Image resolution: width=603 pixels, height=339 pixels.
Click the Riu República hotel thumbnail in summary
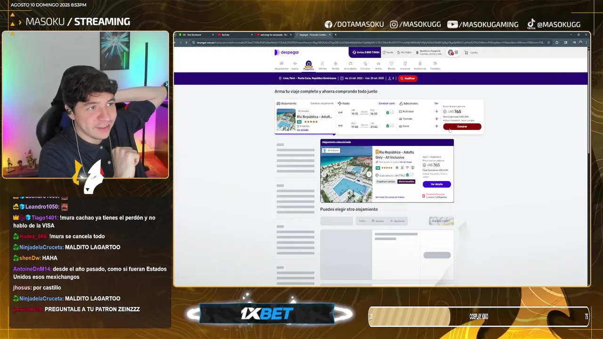point(286,120)
